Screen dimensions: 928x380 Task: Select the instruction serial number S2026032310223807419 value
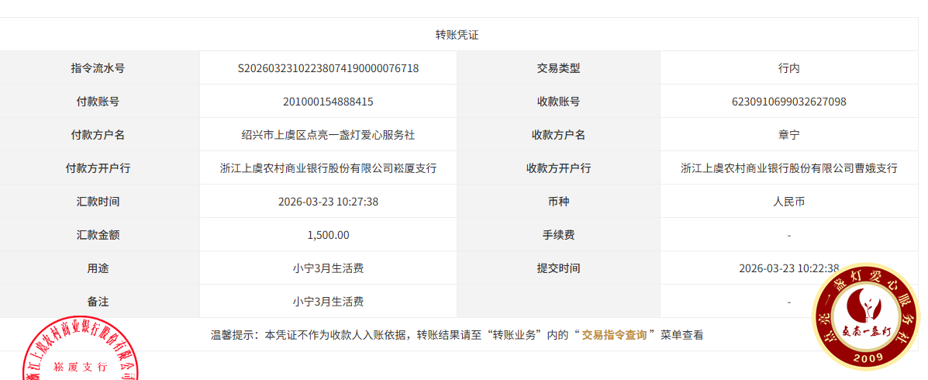(328, 68)
